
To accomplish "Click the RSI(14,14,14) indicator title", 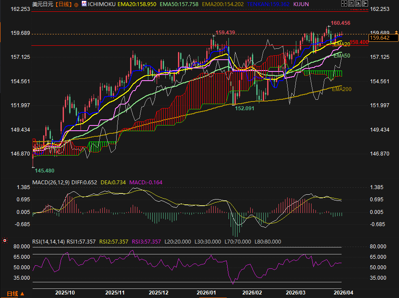I will pos(48,241).
